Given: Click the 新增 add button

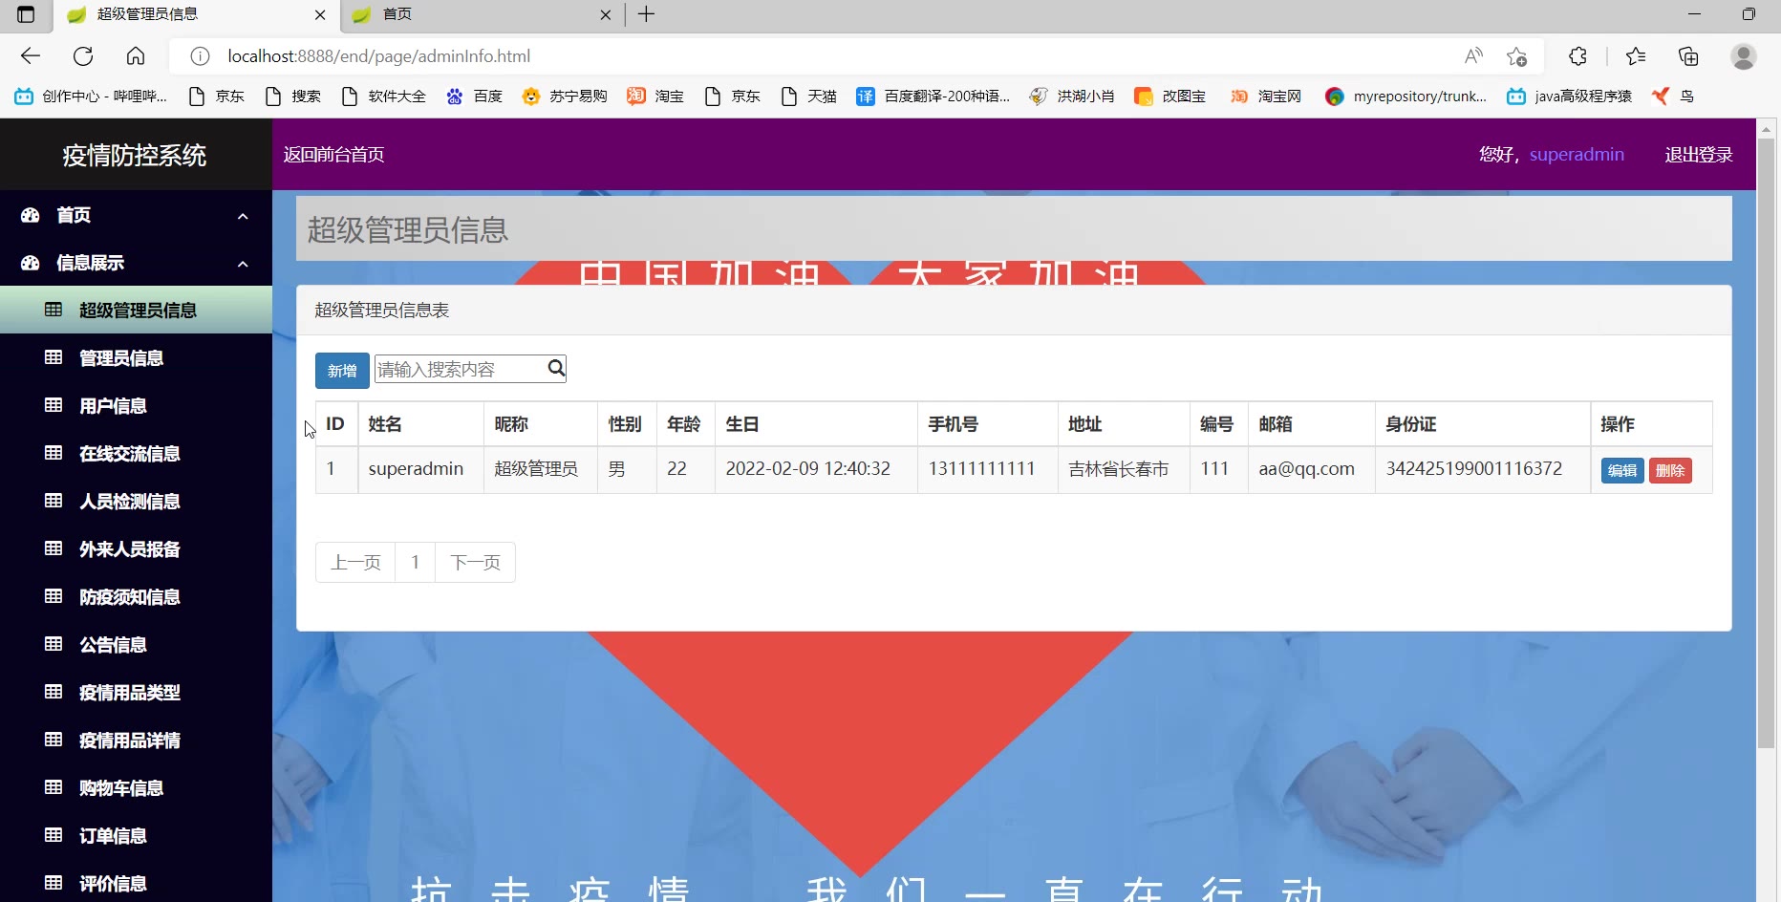Looking at the screenshot, I should 342,371.
